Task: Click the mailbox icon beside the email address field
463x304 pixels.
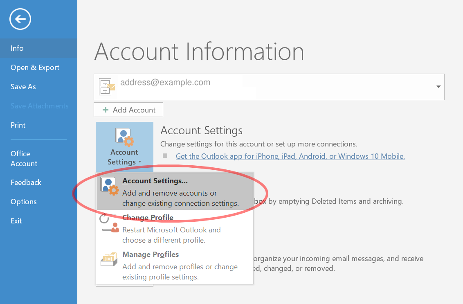Action: [106, 87]
